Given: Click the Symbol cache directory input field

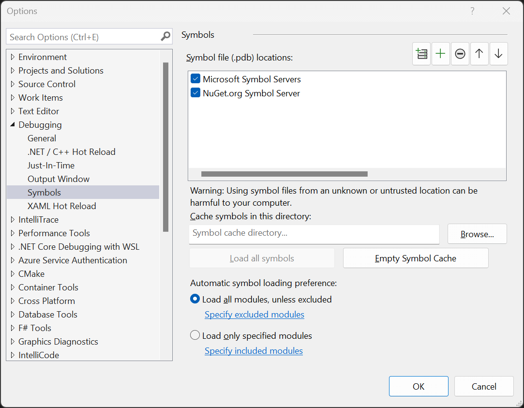Looking at the screenshot, I should (314, 233).
